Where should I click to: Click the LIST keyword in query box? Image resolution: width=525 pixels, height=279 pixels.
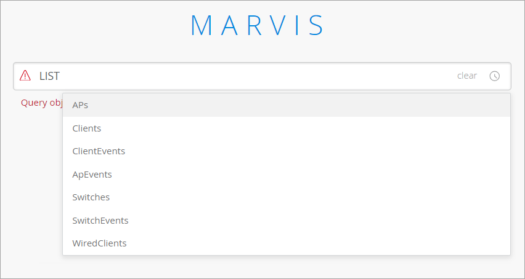[49, 76]
